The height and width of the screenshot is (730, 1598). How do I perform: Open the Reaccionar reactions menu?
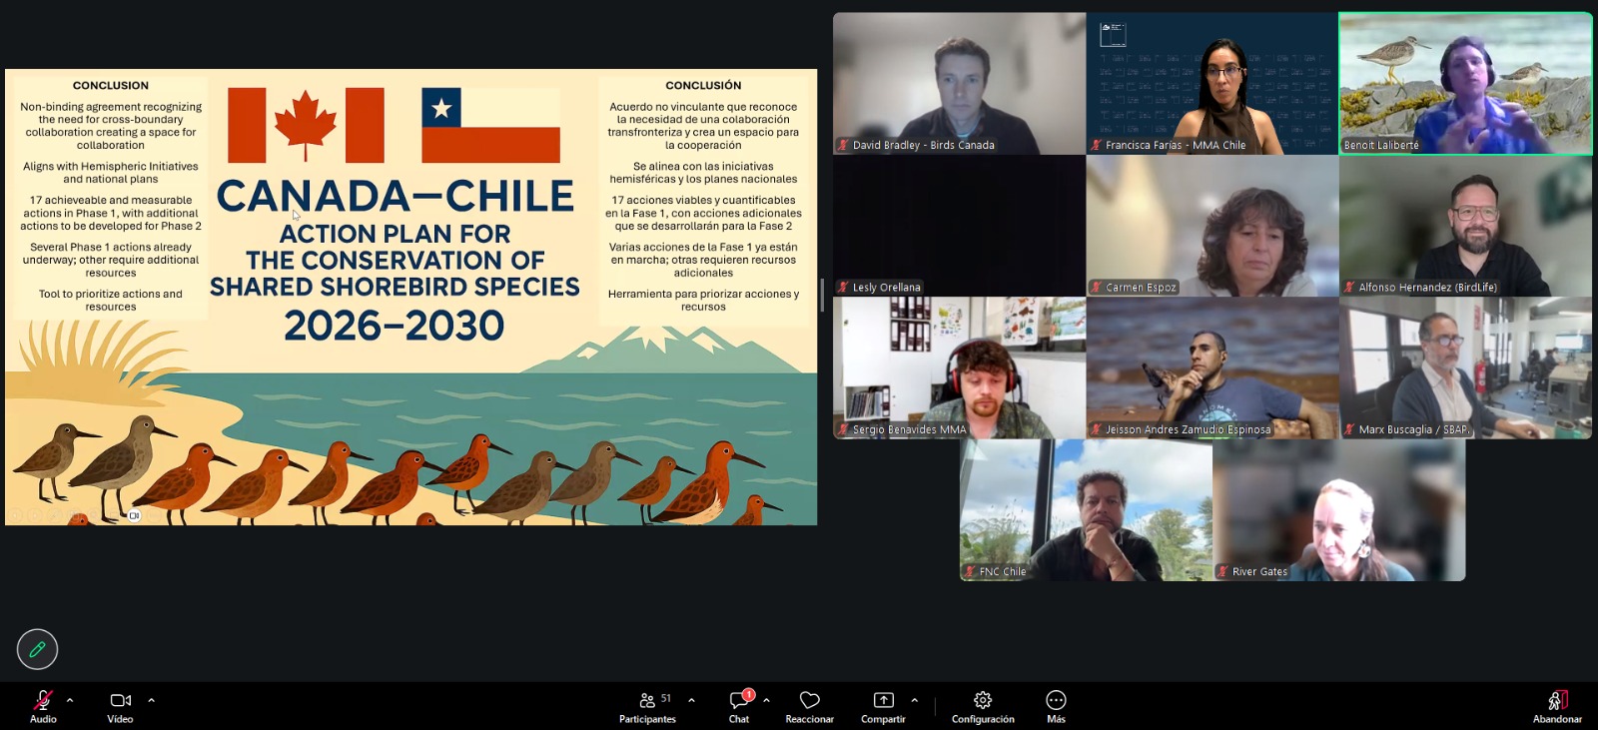(x=809, y=705)
